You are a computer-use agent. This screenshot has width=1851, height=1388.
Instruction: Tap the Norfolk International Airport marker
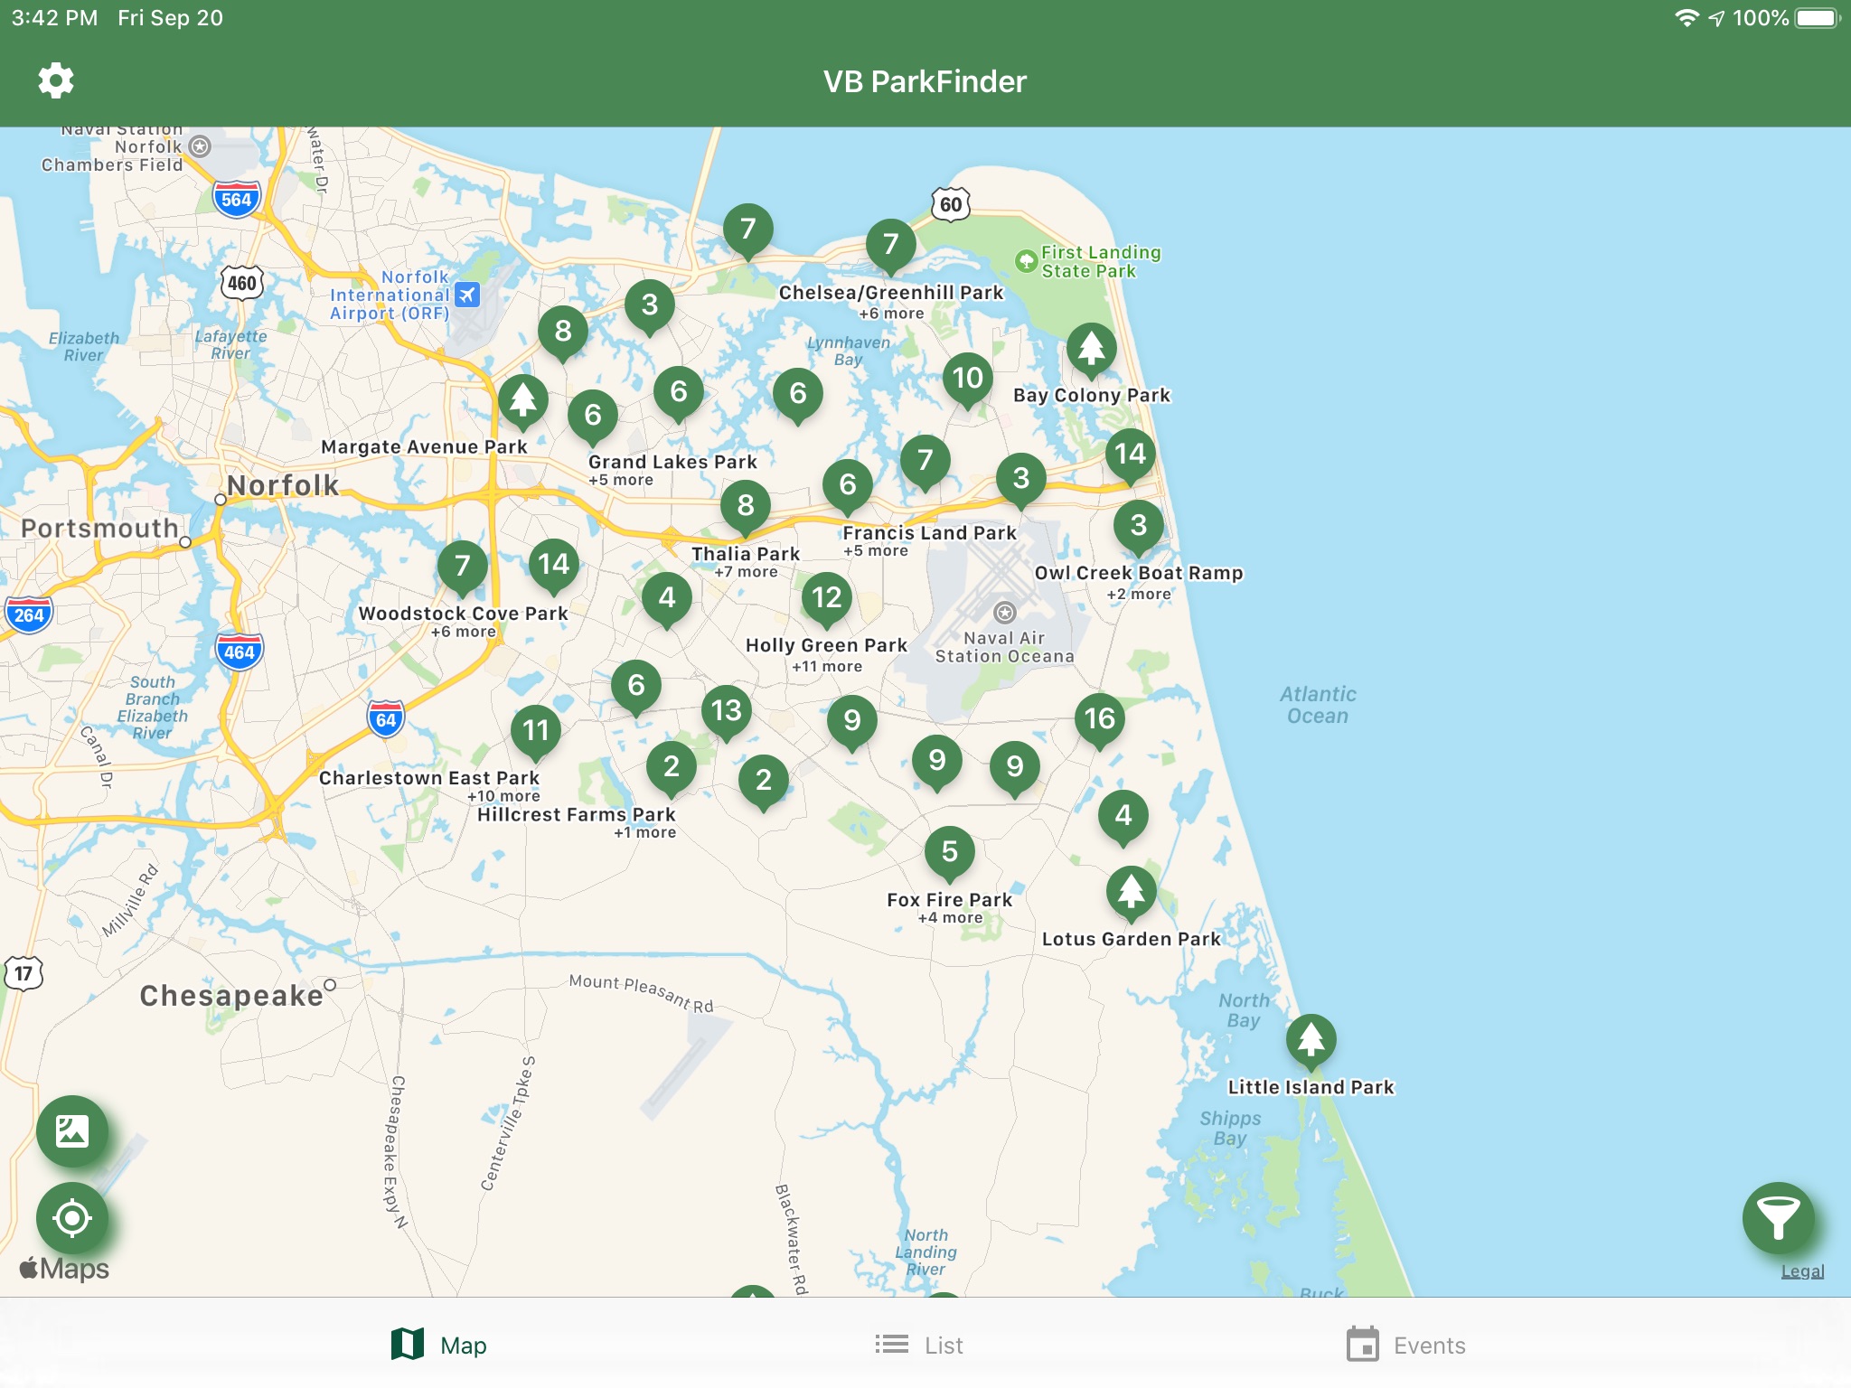pos(466,295)
